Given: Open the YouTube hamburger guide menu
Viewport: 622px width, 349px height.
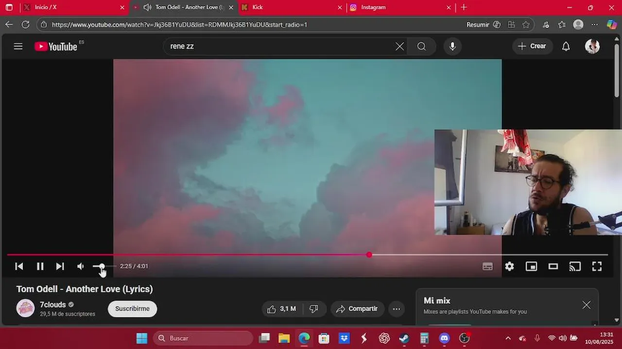Looking at the screenshot, I should pyautogui.click(x=18, y=47).
